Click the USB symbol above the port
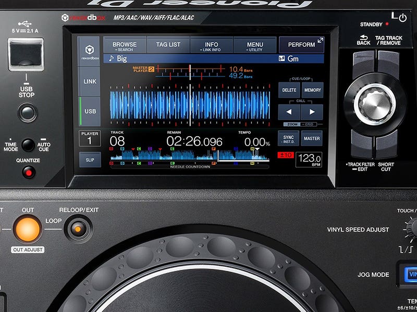417x312 pixels. [25, 24]
